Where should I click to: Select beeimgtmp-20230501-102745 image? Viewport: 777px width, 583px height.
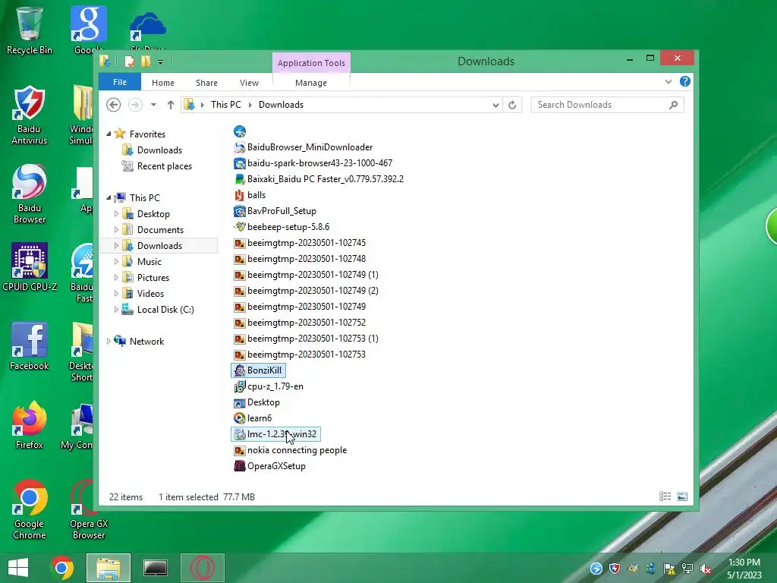(300, 242)
